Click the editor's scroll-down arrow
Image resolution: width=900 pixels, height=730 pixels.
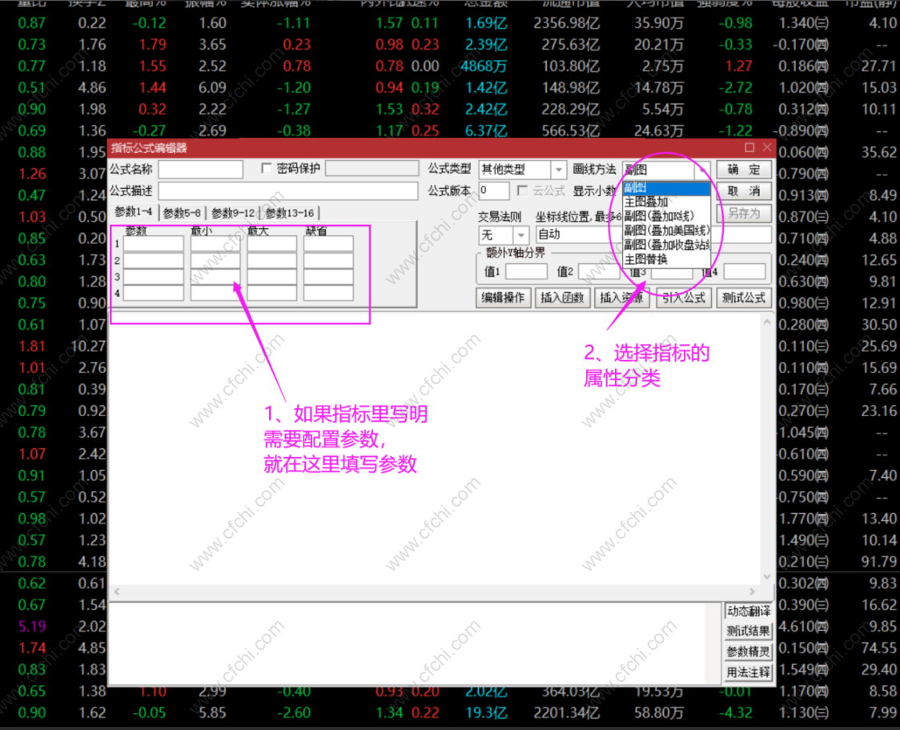(767, 577)
